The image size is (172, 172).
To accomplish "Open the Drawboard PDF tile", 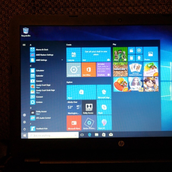I will 74,70.
